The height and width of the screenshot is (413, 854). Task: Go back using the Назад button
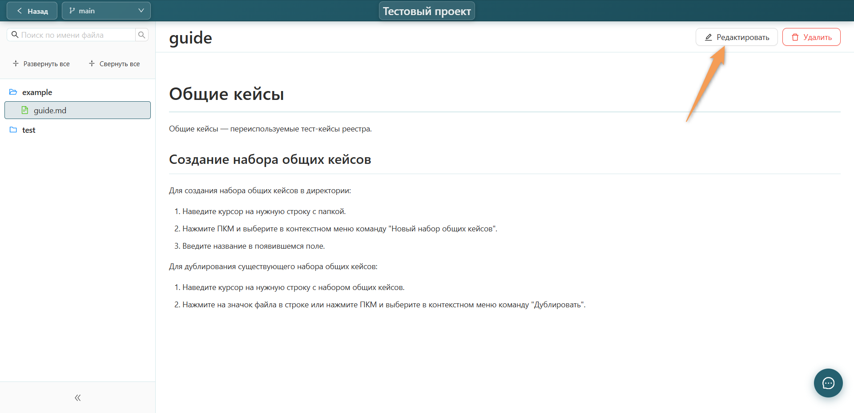(x=32, y=11)
